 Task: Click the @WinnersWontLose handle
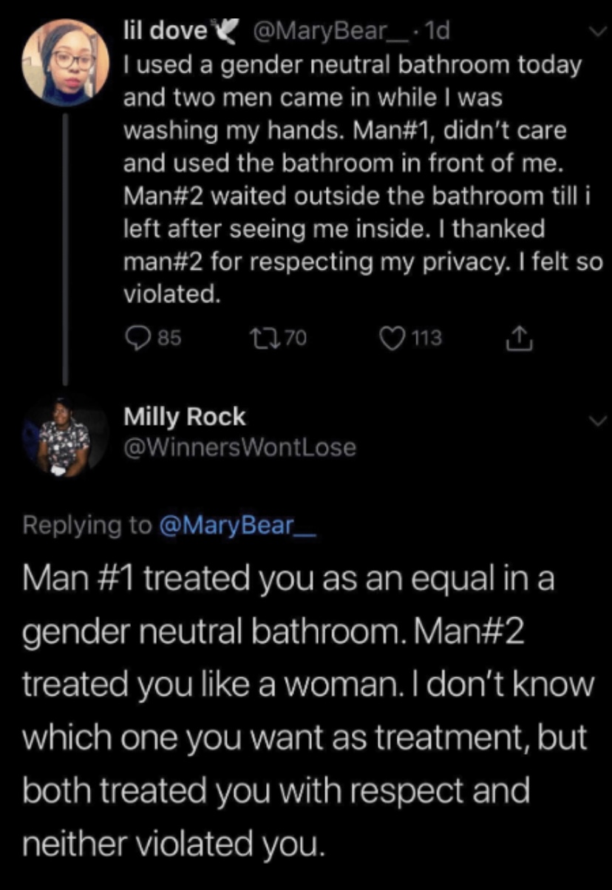(239, 447)
